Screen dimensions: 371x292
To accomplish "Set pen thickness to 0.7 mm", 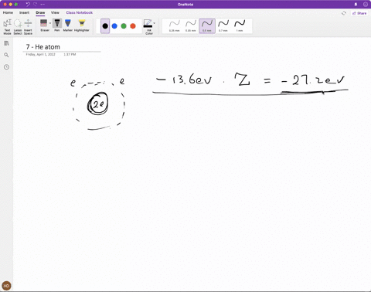I will point(223,26).
